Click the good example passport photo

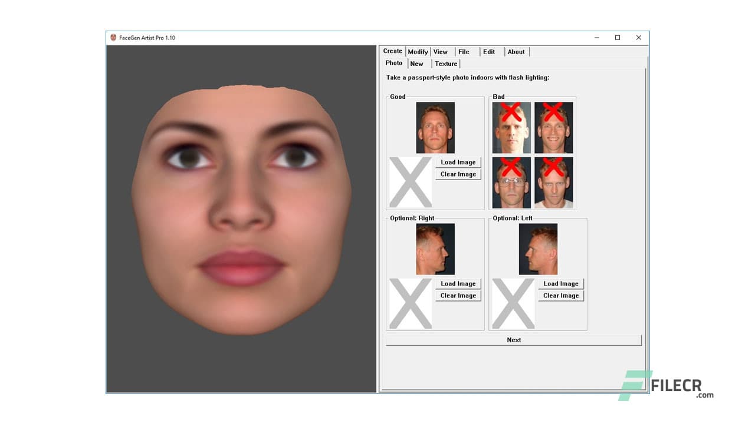point(434,127)
